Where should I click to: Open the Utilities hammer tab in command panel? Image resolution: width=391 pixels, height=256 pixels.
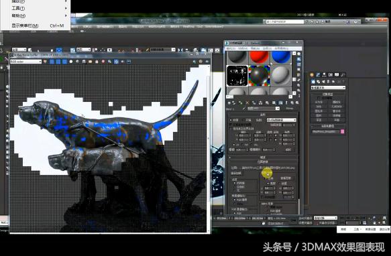(x=343, y=74)
